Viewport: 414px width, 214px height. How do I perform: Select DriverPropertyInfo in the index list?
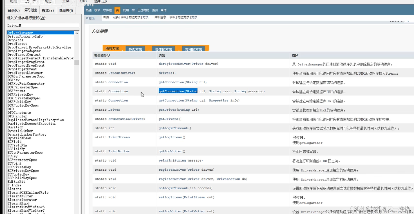pyautogui.click(x=25, y=36)
